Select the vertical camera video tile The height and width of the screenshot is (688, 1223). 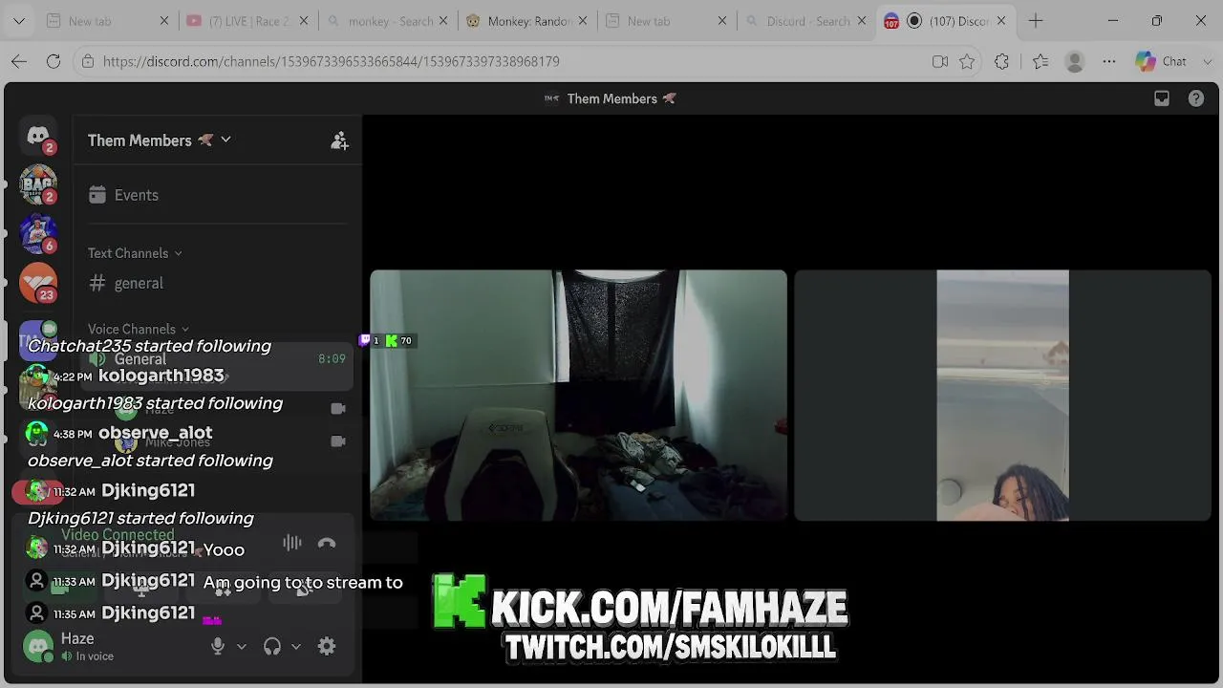[x=1002, y=396]
